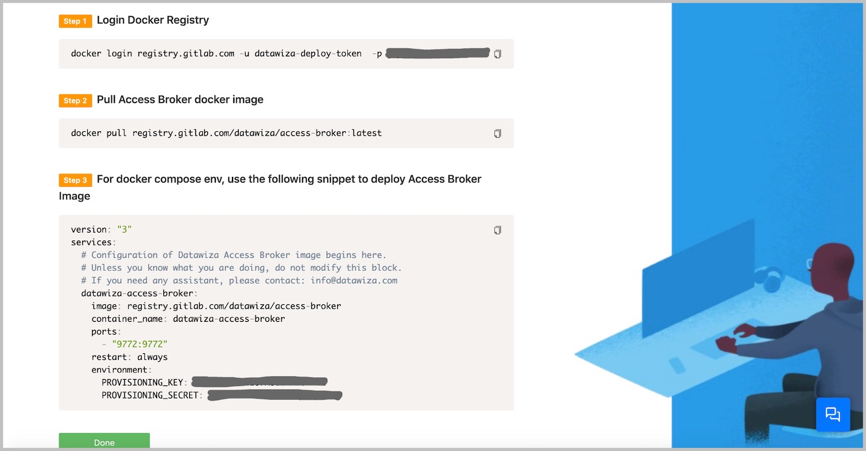
Task: Click the Step 2 orange badge
Action: (75, 100)
